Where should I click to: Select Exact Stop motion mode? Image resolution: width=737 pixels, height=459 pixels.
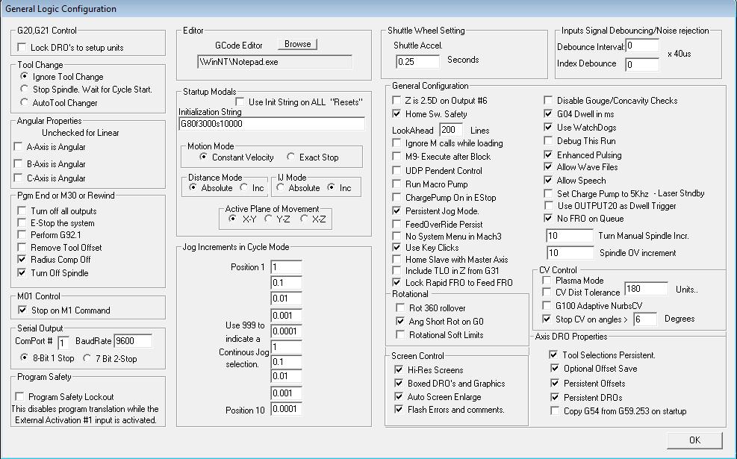[x=291, y=157]
